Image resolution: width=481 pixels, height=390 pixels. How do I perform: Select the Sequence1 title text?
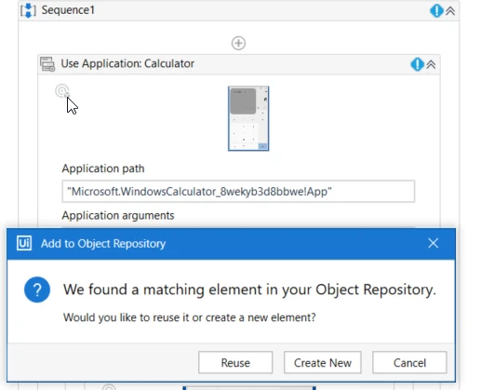click(x=68, y=10)
